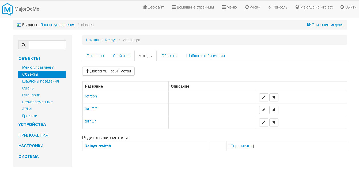
Task: Click the magnifier search icon in sidebar
Action: (24, 45)
